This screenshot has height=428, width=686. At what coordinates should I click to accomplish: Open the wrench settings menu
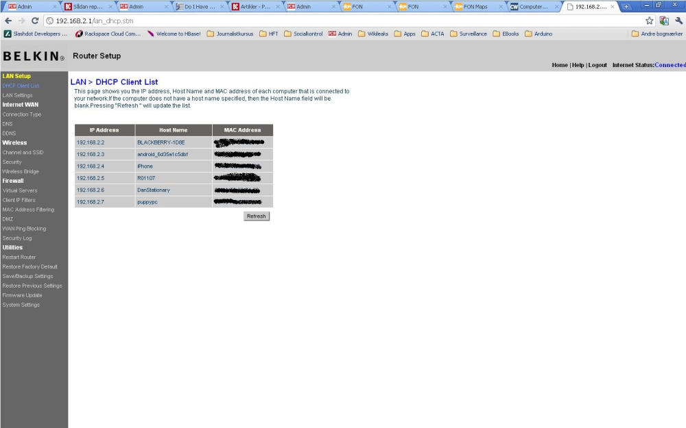coord(679,21)
